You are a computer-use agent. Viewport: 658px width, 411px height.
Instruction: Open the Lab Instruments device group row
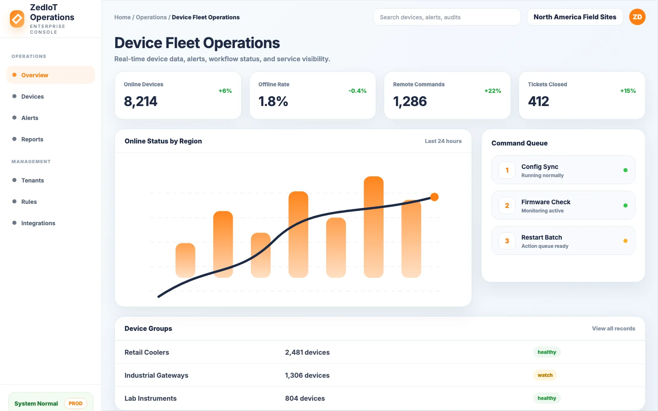click(380, 398)
